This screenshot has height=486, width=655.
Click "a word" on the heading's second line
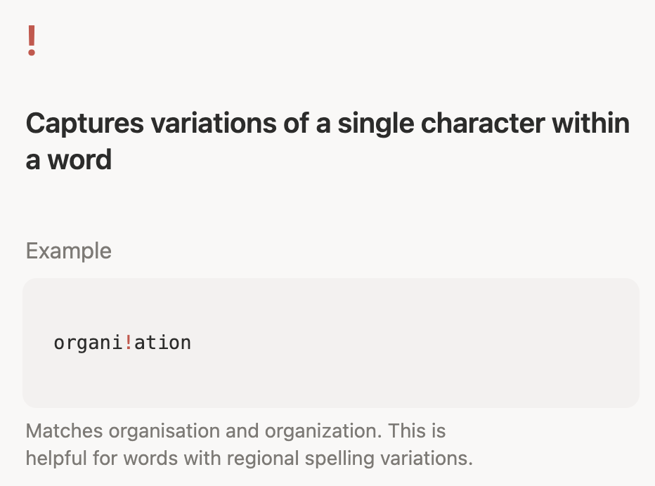[69, 159]
